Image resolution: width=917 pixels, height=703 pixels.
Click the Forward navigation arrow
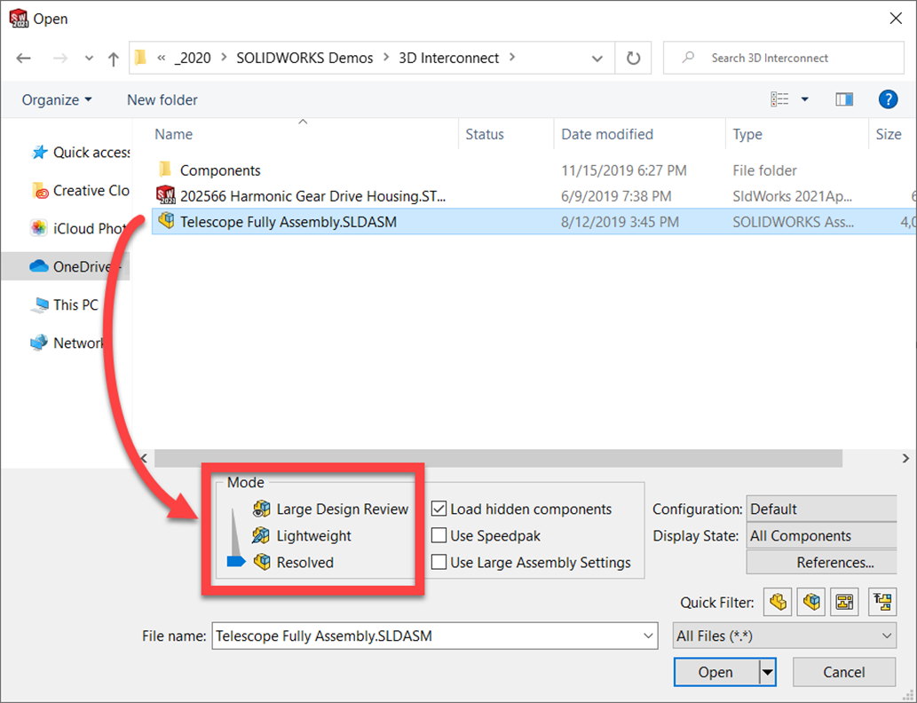(60, 58)
